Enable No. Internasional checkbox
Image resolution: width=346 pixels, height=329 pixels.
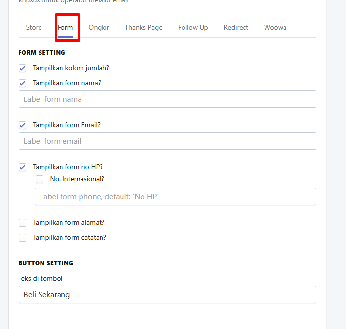coord(40,179)
